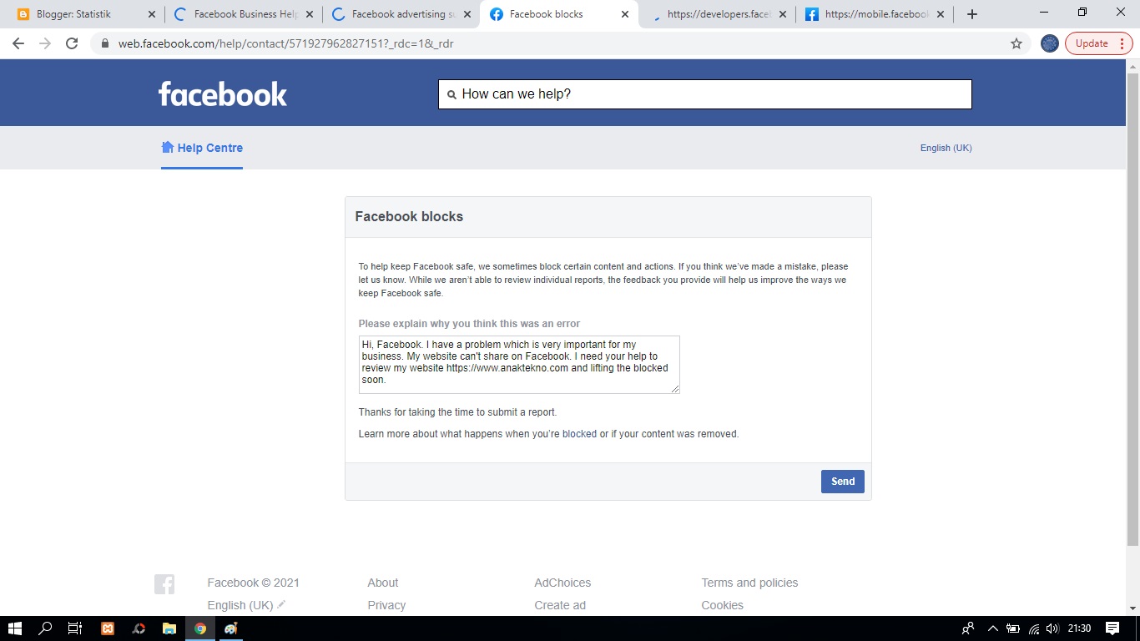This screenshot has height=641, width=1140.
Task: Open the Create ad footer link
Action: (560, 605)
